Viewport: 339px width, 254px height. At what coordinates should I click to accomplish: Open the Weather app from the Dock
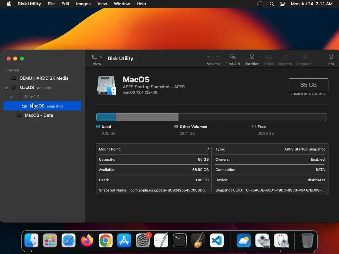(244, 240)
